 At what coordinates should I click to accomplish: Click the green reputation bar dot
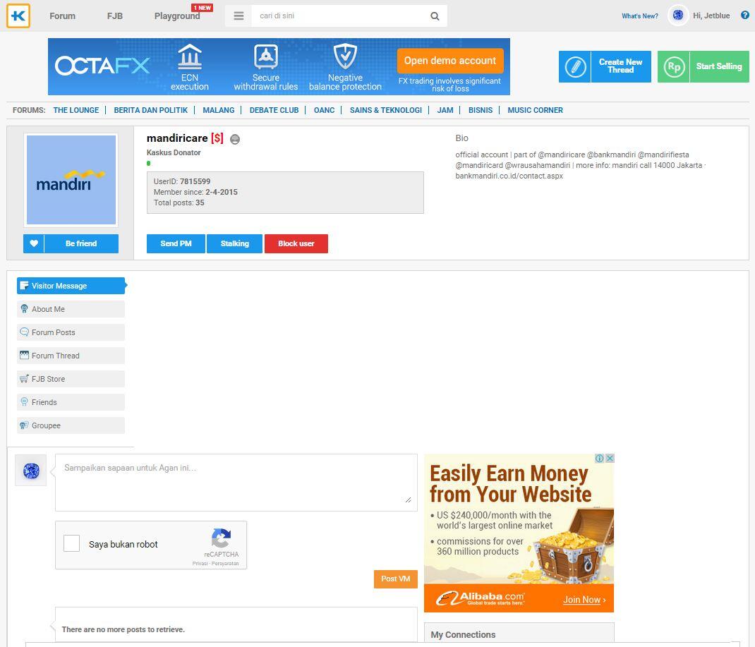pos(149,164)
